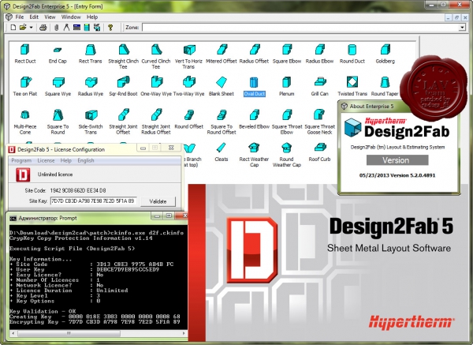Pick the Cleats item icon
Viewport: 473px width, 345px height.
tap(222, 148)
